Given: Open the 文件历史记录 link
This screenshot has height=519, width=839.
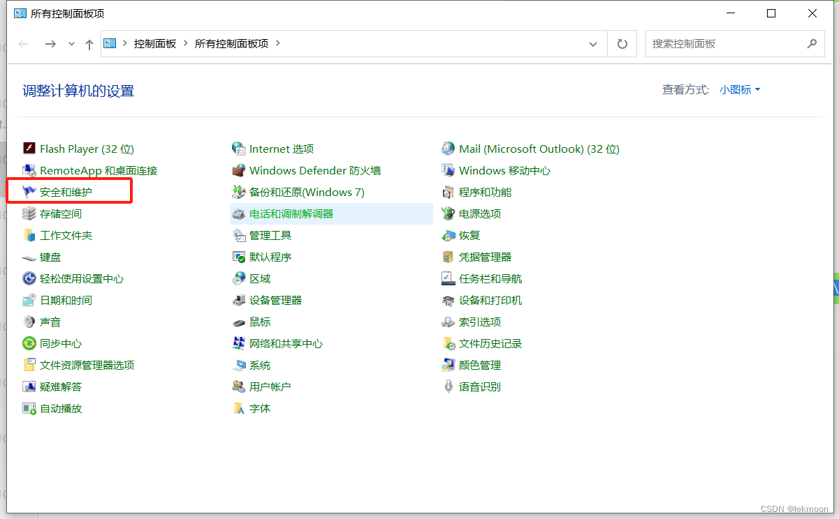Looking at the screenshot, I should [x=490, y=343].
